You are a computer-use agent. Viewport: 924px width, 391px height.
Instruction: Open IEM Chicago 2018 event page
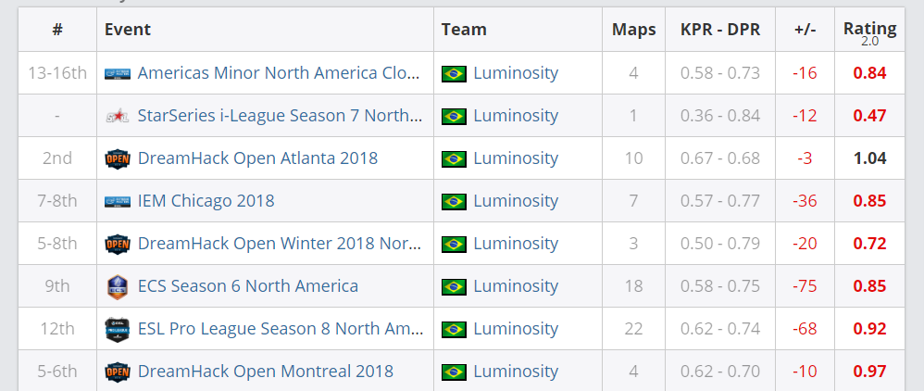[x=206, y=201]
